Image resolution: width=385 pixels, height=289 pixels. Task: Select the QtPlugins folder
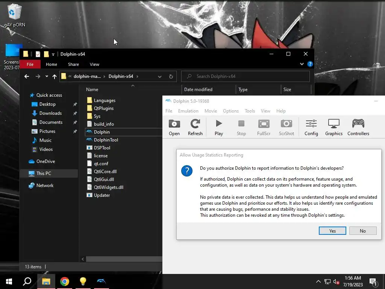100,108
